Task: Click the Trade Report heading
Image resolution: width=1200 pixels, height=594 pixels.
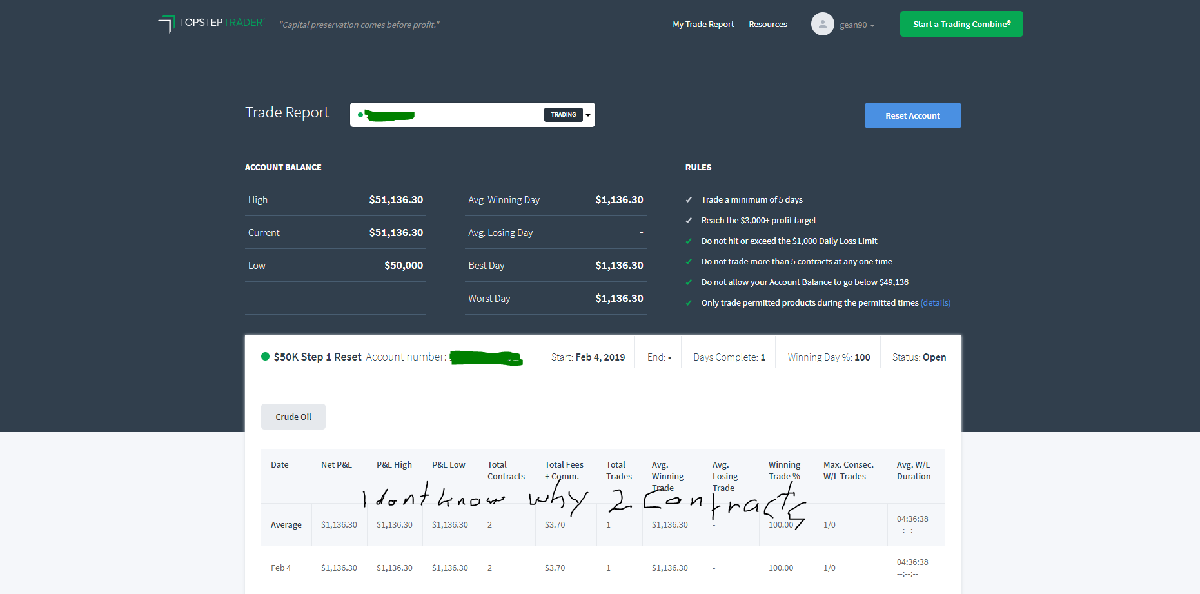Action: (x=287, y=112)
